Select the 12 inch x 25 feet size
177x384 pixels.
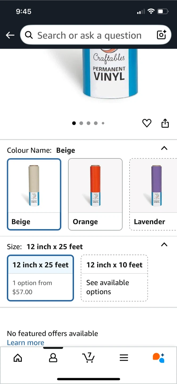click(40, 278)
